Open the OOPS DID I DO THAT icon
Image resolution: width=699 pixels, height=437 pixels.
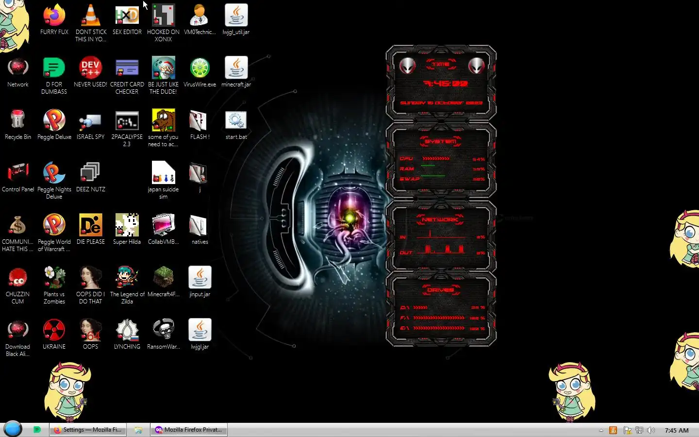tap(90, 278)
